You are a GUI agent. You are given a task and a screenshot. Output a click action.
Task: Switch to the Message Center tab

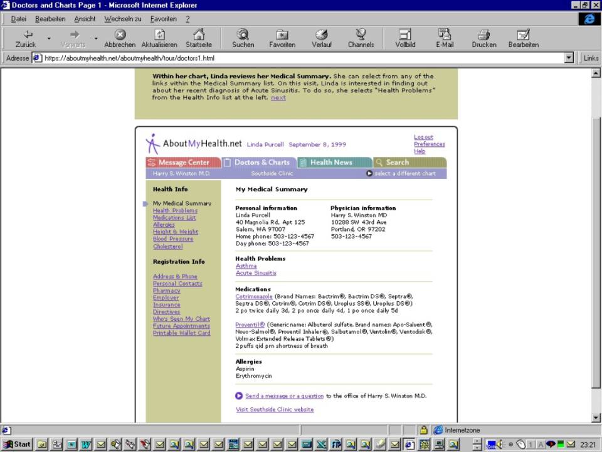click(183, 163)
